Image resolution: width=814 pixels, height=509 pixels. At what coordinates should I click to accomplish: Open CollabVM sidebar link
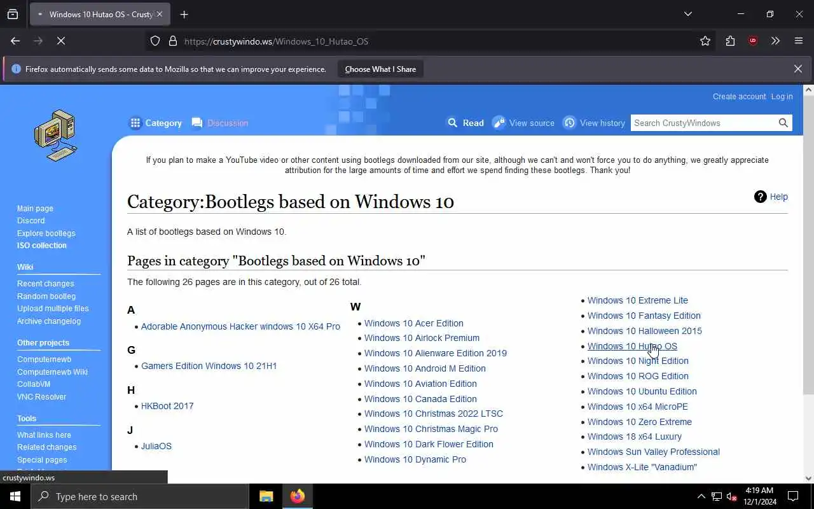33,384
